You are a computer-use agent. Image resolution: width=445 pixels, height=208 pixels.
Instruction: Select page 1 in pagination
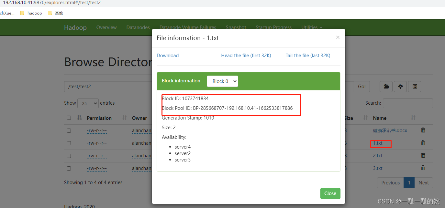click(x=409, y=182)
